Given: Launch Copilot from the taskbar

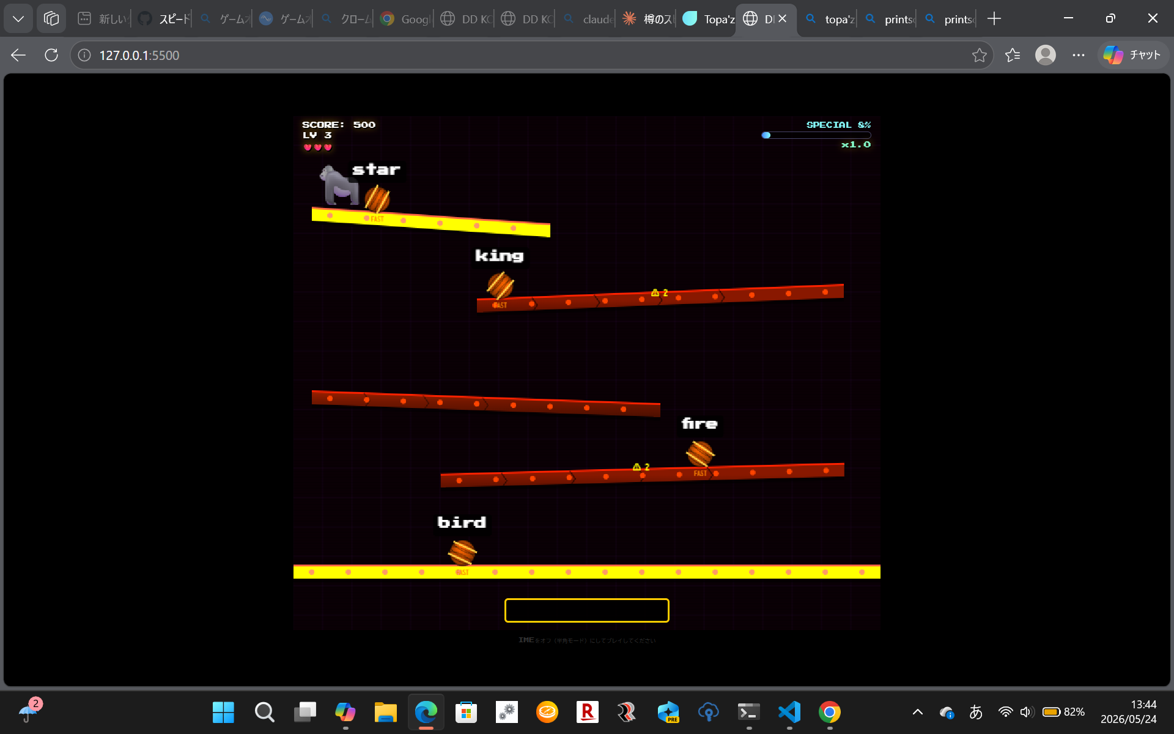Looking at the screenshot, I should click(x=345, y=712).
